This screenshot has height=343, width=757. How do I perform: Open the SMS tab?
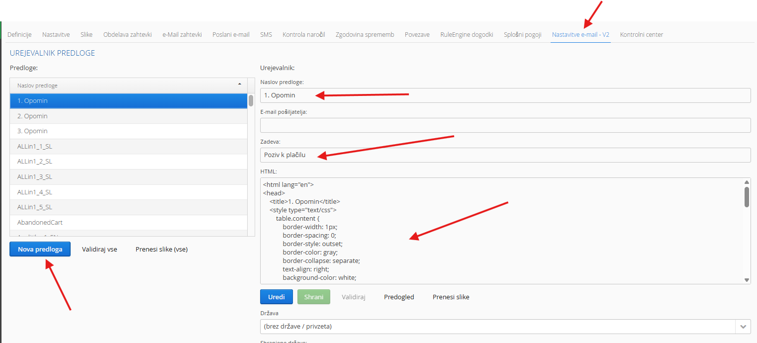(x=266, y=34)
